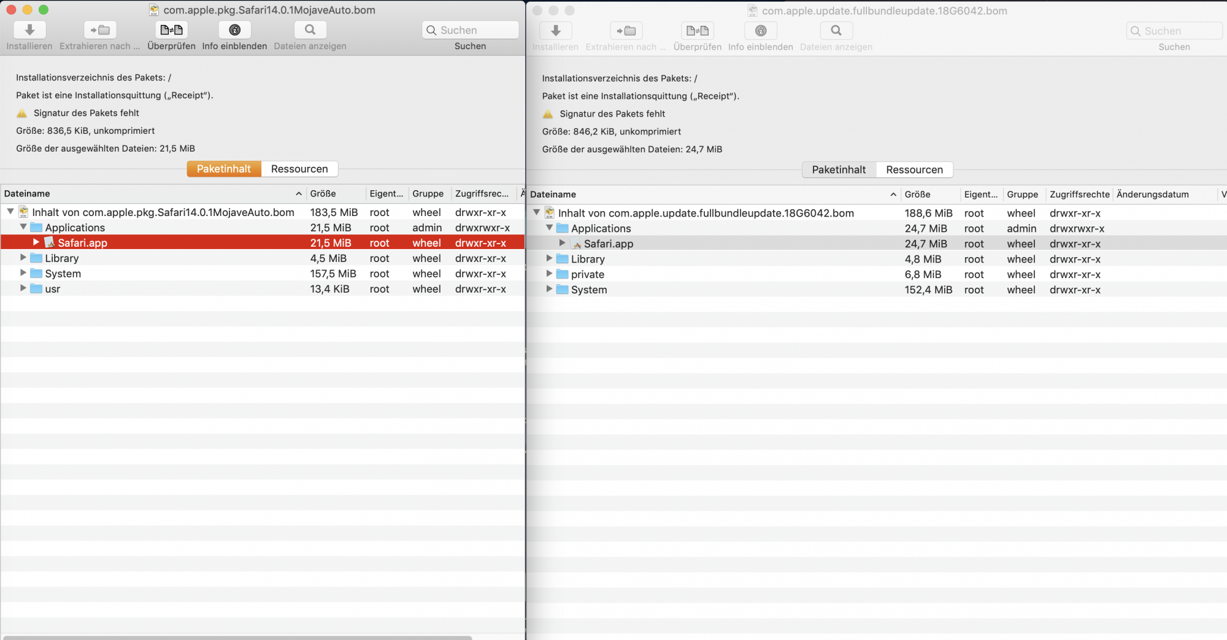Select the 'usr' row label
The width and height of the screenshot is (1227, 640).
(x=53, y=289)
